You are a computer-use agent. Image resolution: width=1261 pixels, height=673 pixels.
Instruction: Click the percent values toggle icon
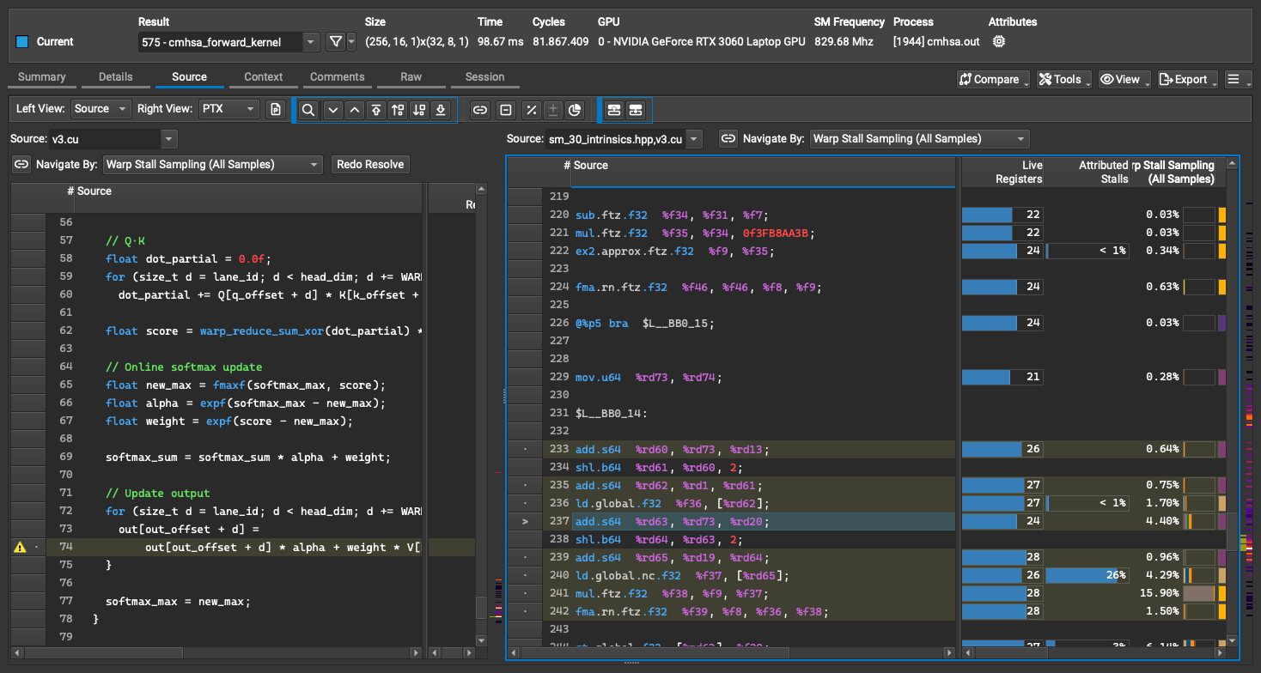(x=532, y=110)
